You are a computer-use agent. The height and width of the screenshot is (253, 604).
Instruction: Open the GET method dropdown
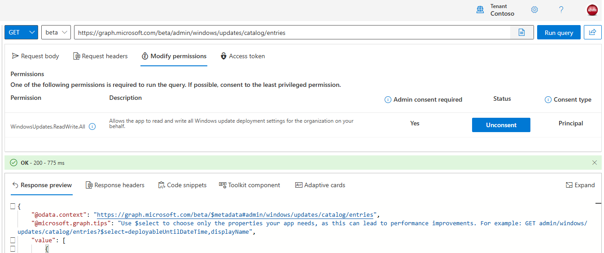(21, 32)
